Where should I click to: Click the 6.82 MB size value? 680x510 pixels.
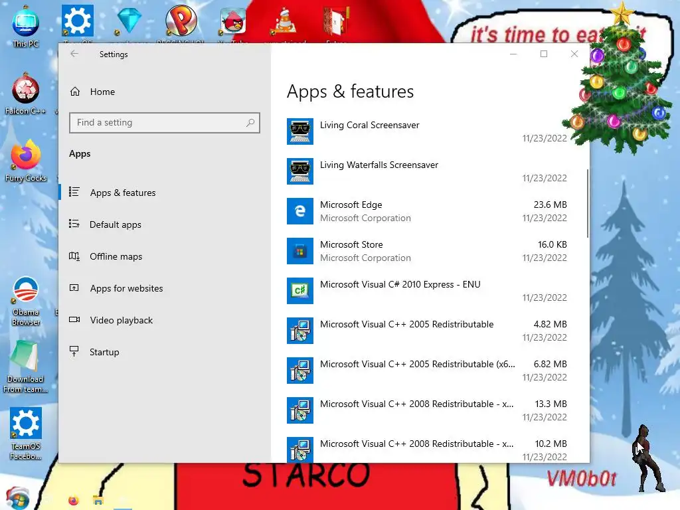click(x=550, y=365)
